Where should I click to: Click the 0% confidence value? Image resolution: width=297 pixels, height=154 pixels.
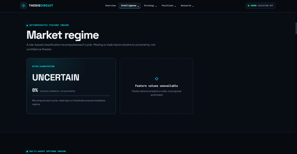point(35,90)
